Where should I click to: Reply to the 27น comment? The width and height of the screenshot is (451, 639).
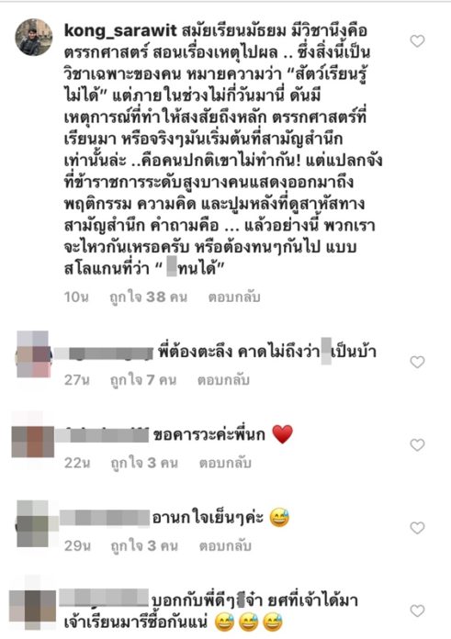click(223, 380)
